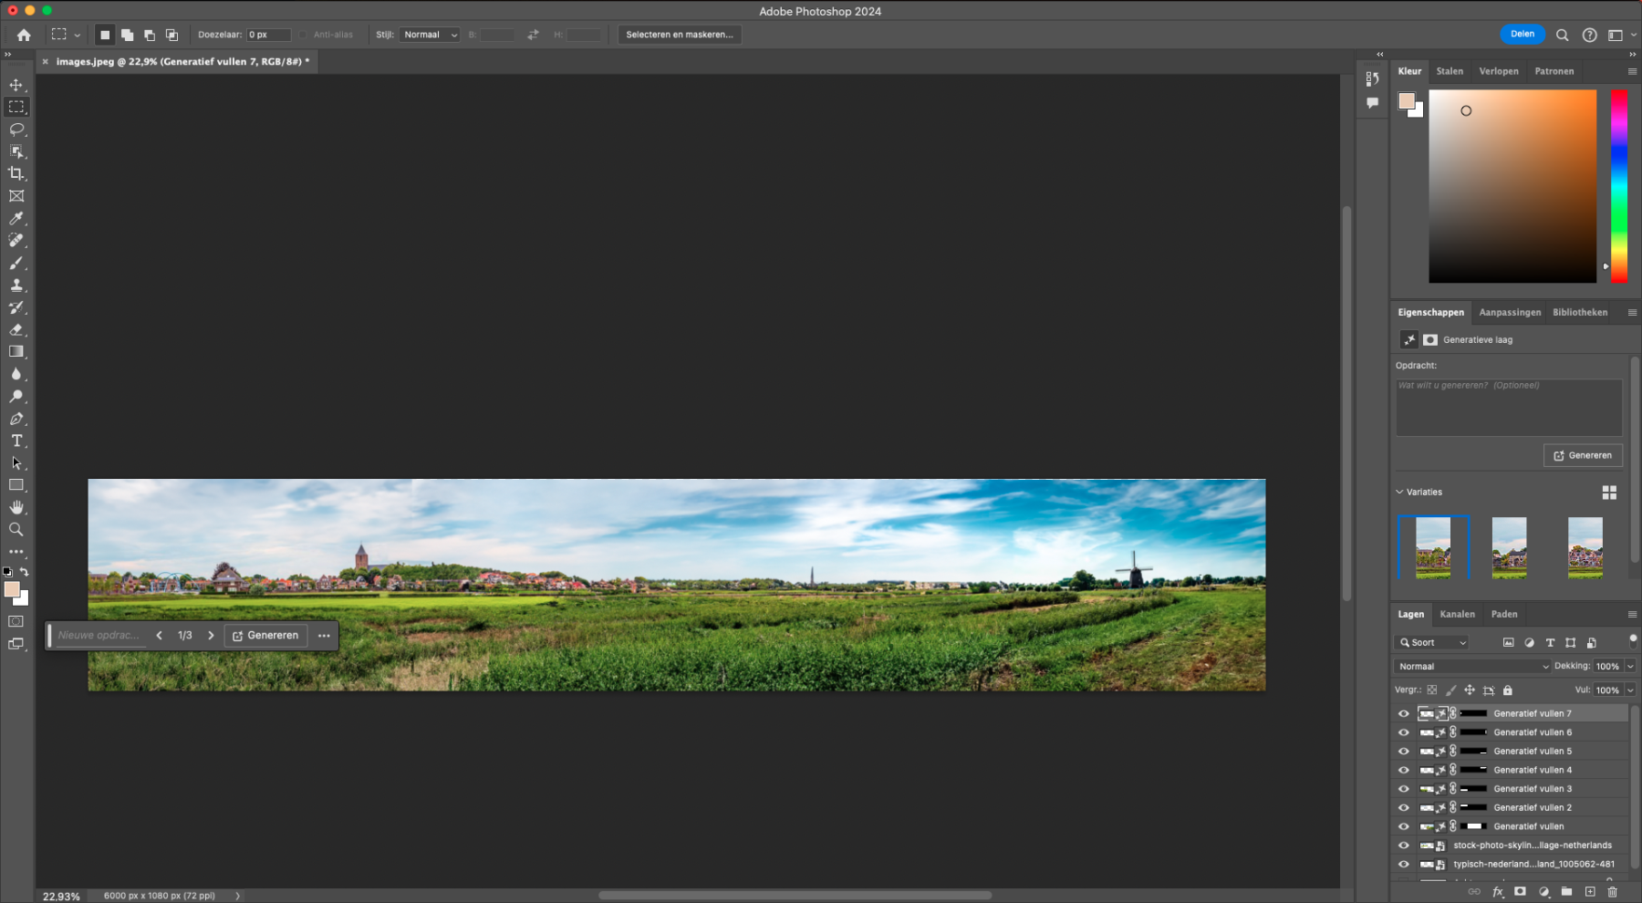Select the History Brush tool

click(16, 307)
